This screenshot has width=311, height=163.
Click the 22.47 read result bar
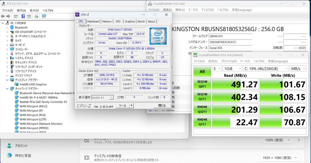(x=235, y=122)
